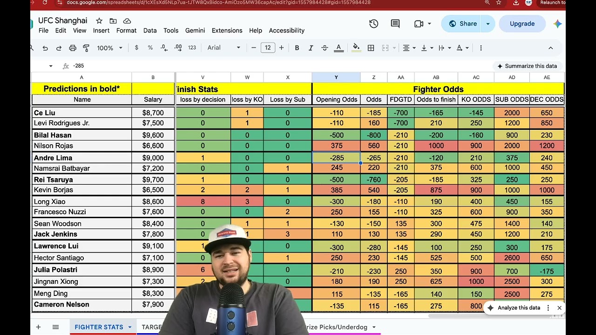Open the Arial font dropdown
Screen dimensions: 596x335
(x=224, y=48)
